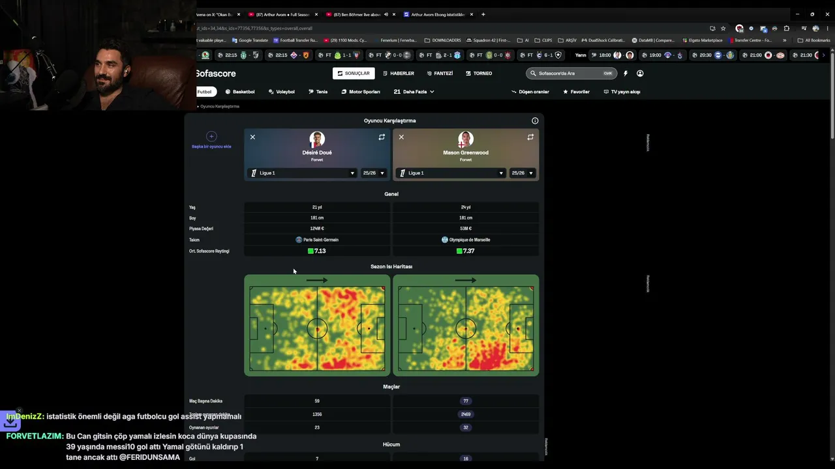This screenshot has width=835, height=469.
Task: Remove Désiré Doué from the comparison
Action: (x=252, y=137)
